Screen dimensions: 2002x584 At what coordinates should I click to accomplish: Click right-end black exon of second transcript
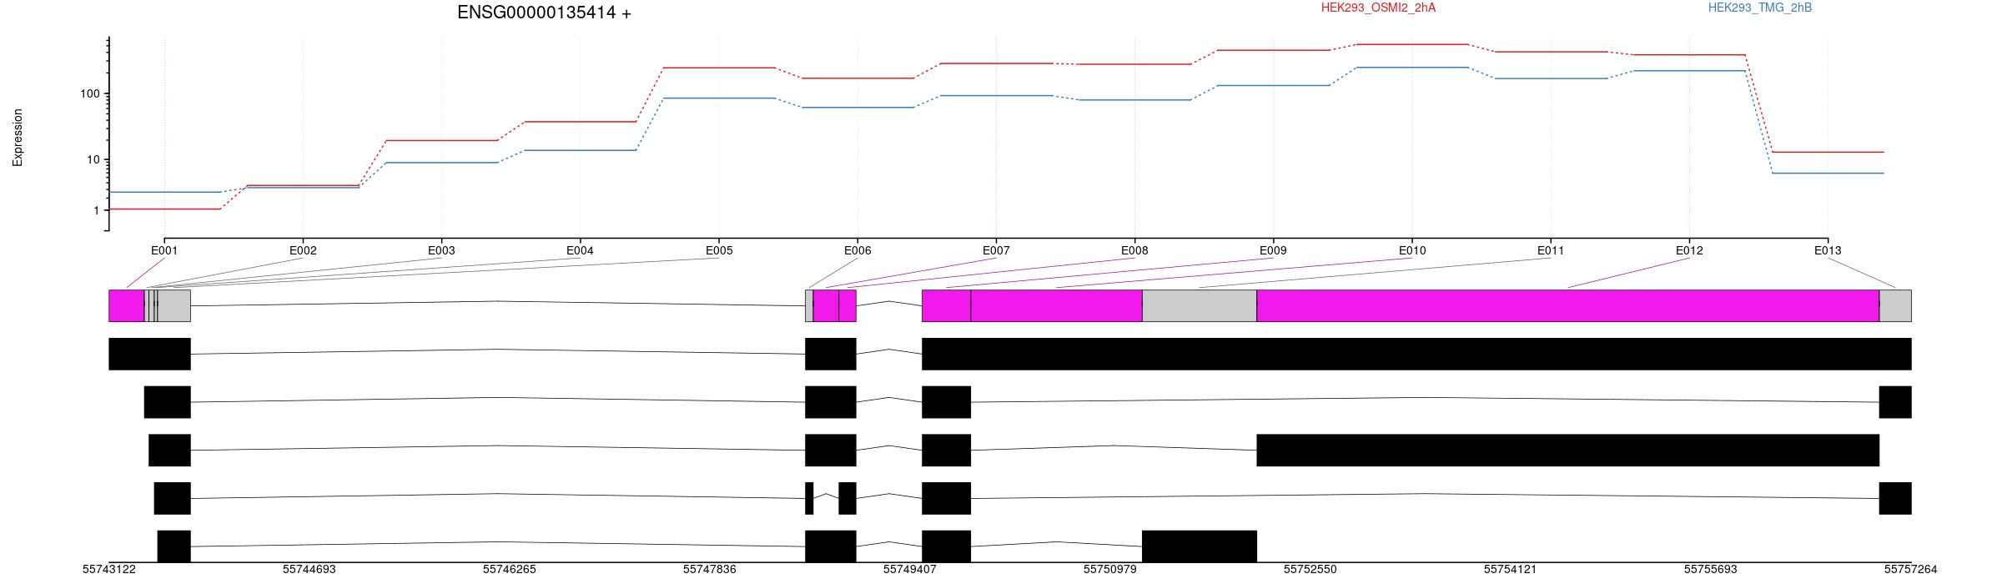(x=1895, y=402)
